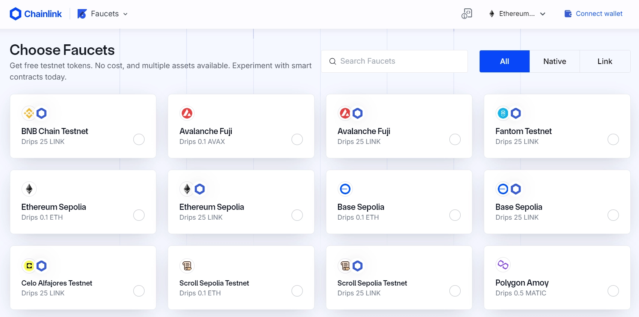Select the All filter option
Viewport: 639px width, 317px height.
tap(504, 61)
